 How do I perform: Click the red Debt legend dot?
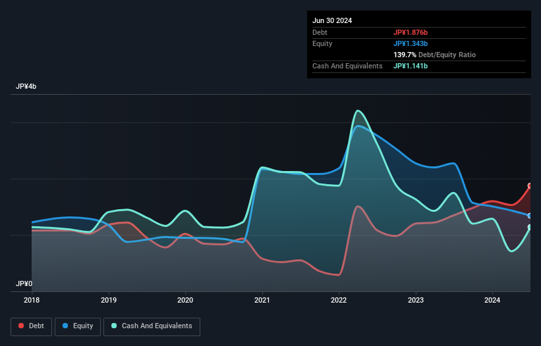coord(21,326)
